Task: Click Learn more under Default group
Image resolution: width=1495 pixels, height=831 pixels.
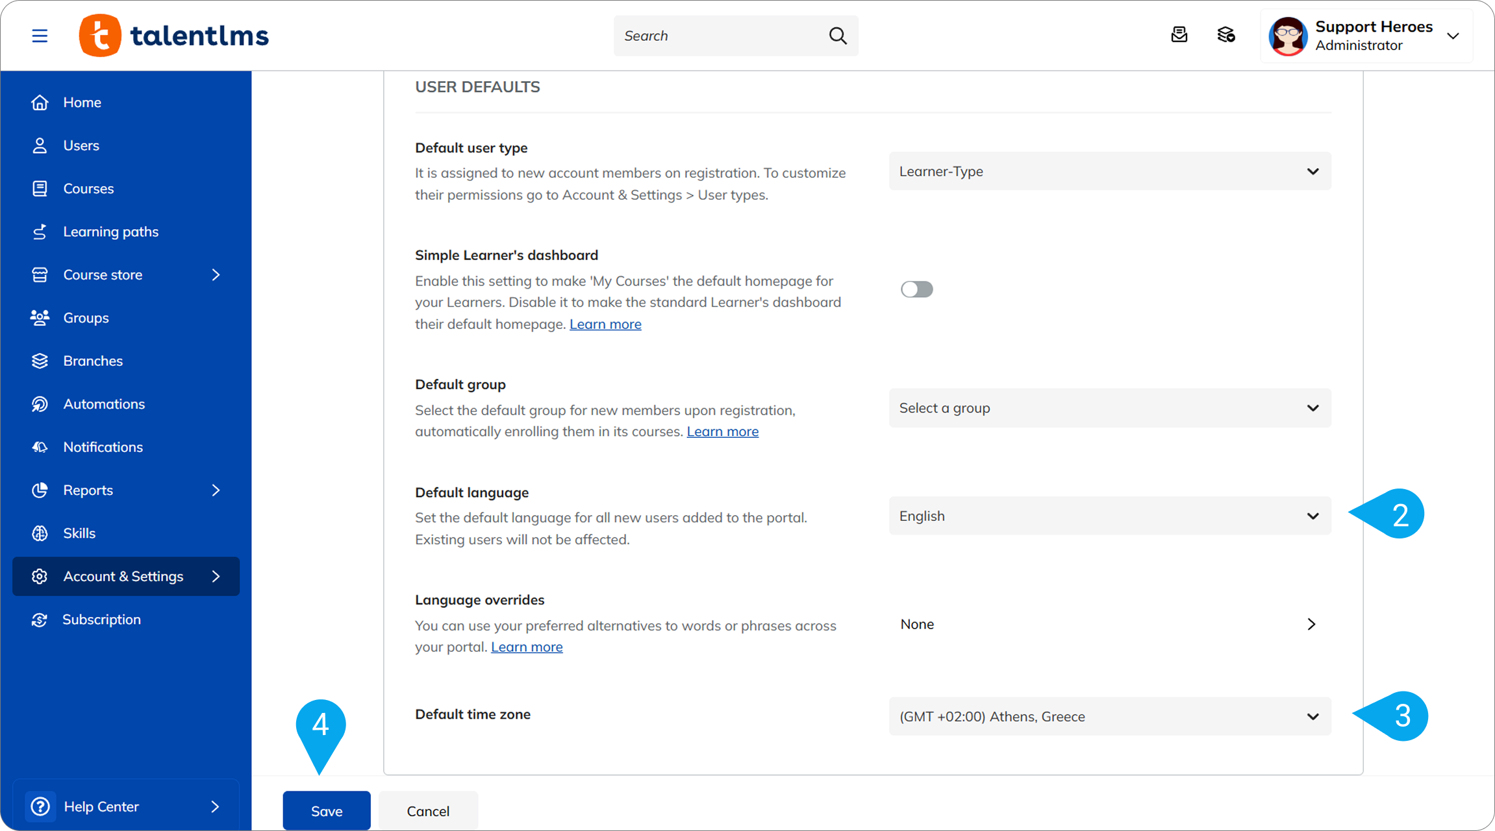Action: pos(722,431)
